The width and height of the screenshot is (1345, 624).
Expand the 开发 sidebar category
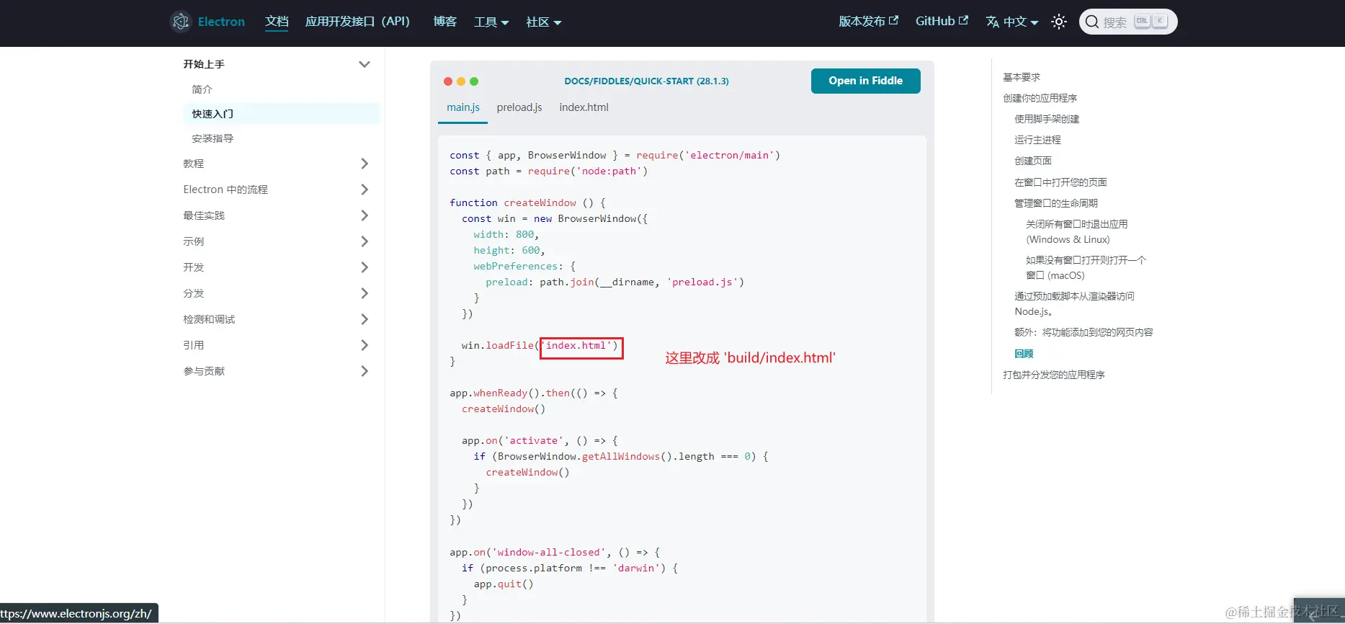click(x=365, y=267)
